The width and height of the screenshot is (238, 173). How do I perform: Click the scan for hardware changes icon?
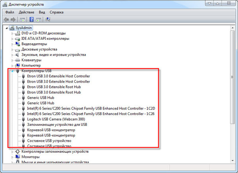coord(48,19)
